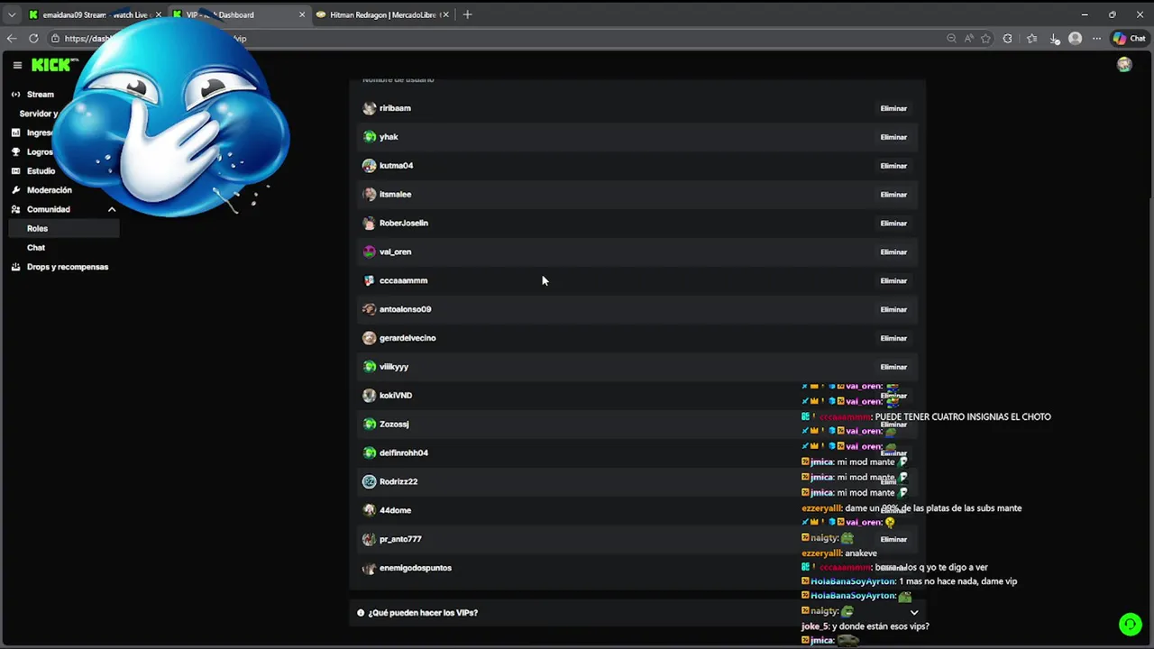Remove viiikyyy with Eliminar
1154x649 pixels.
click(893, 367)
